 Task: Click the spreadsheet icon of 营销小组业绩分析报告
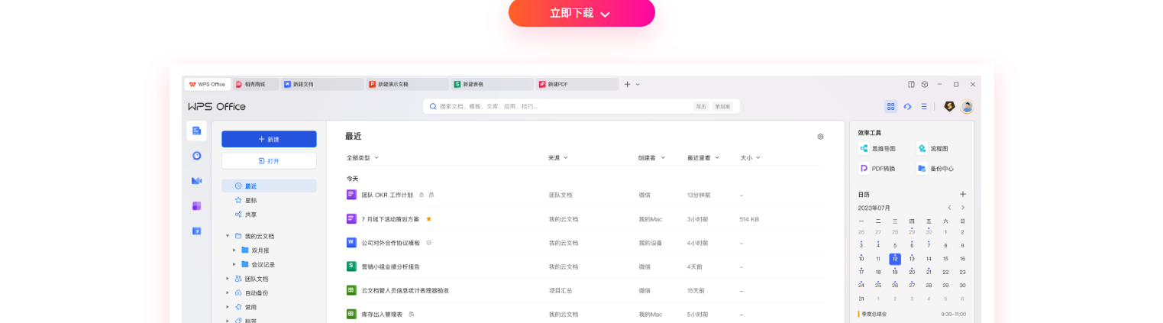click(x=351, y=266)
